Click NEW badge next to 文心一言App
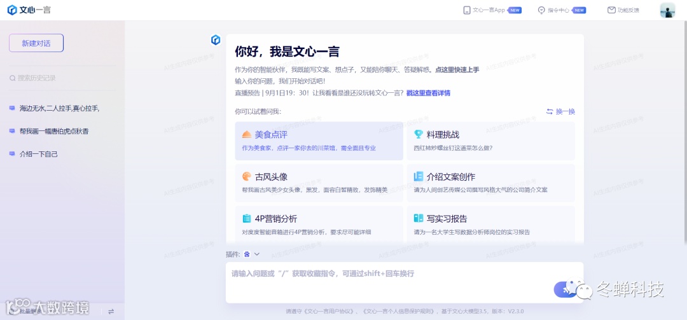The image size is (687, 320). click(x=515, y=10)
